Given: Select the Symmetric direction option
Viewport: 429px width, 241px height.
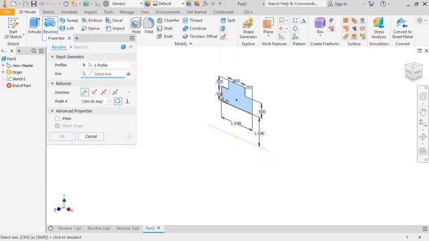Looking at the screenshot, I should (103, 92).
